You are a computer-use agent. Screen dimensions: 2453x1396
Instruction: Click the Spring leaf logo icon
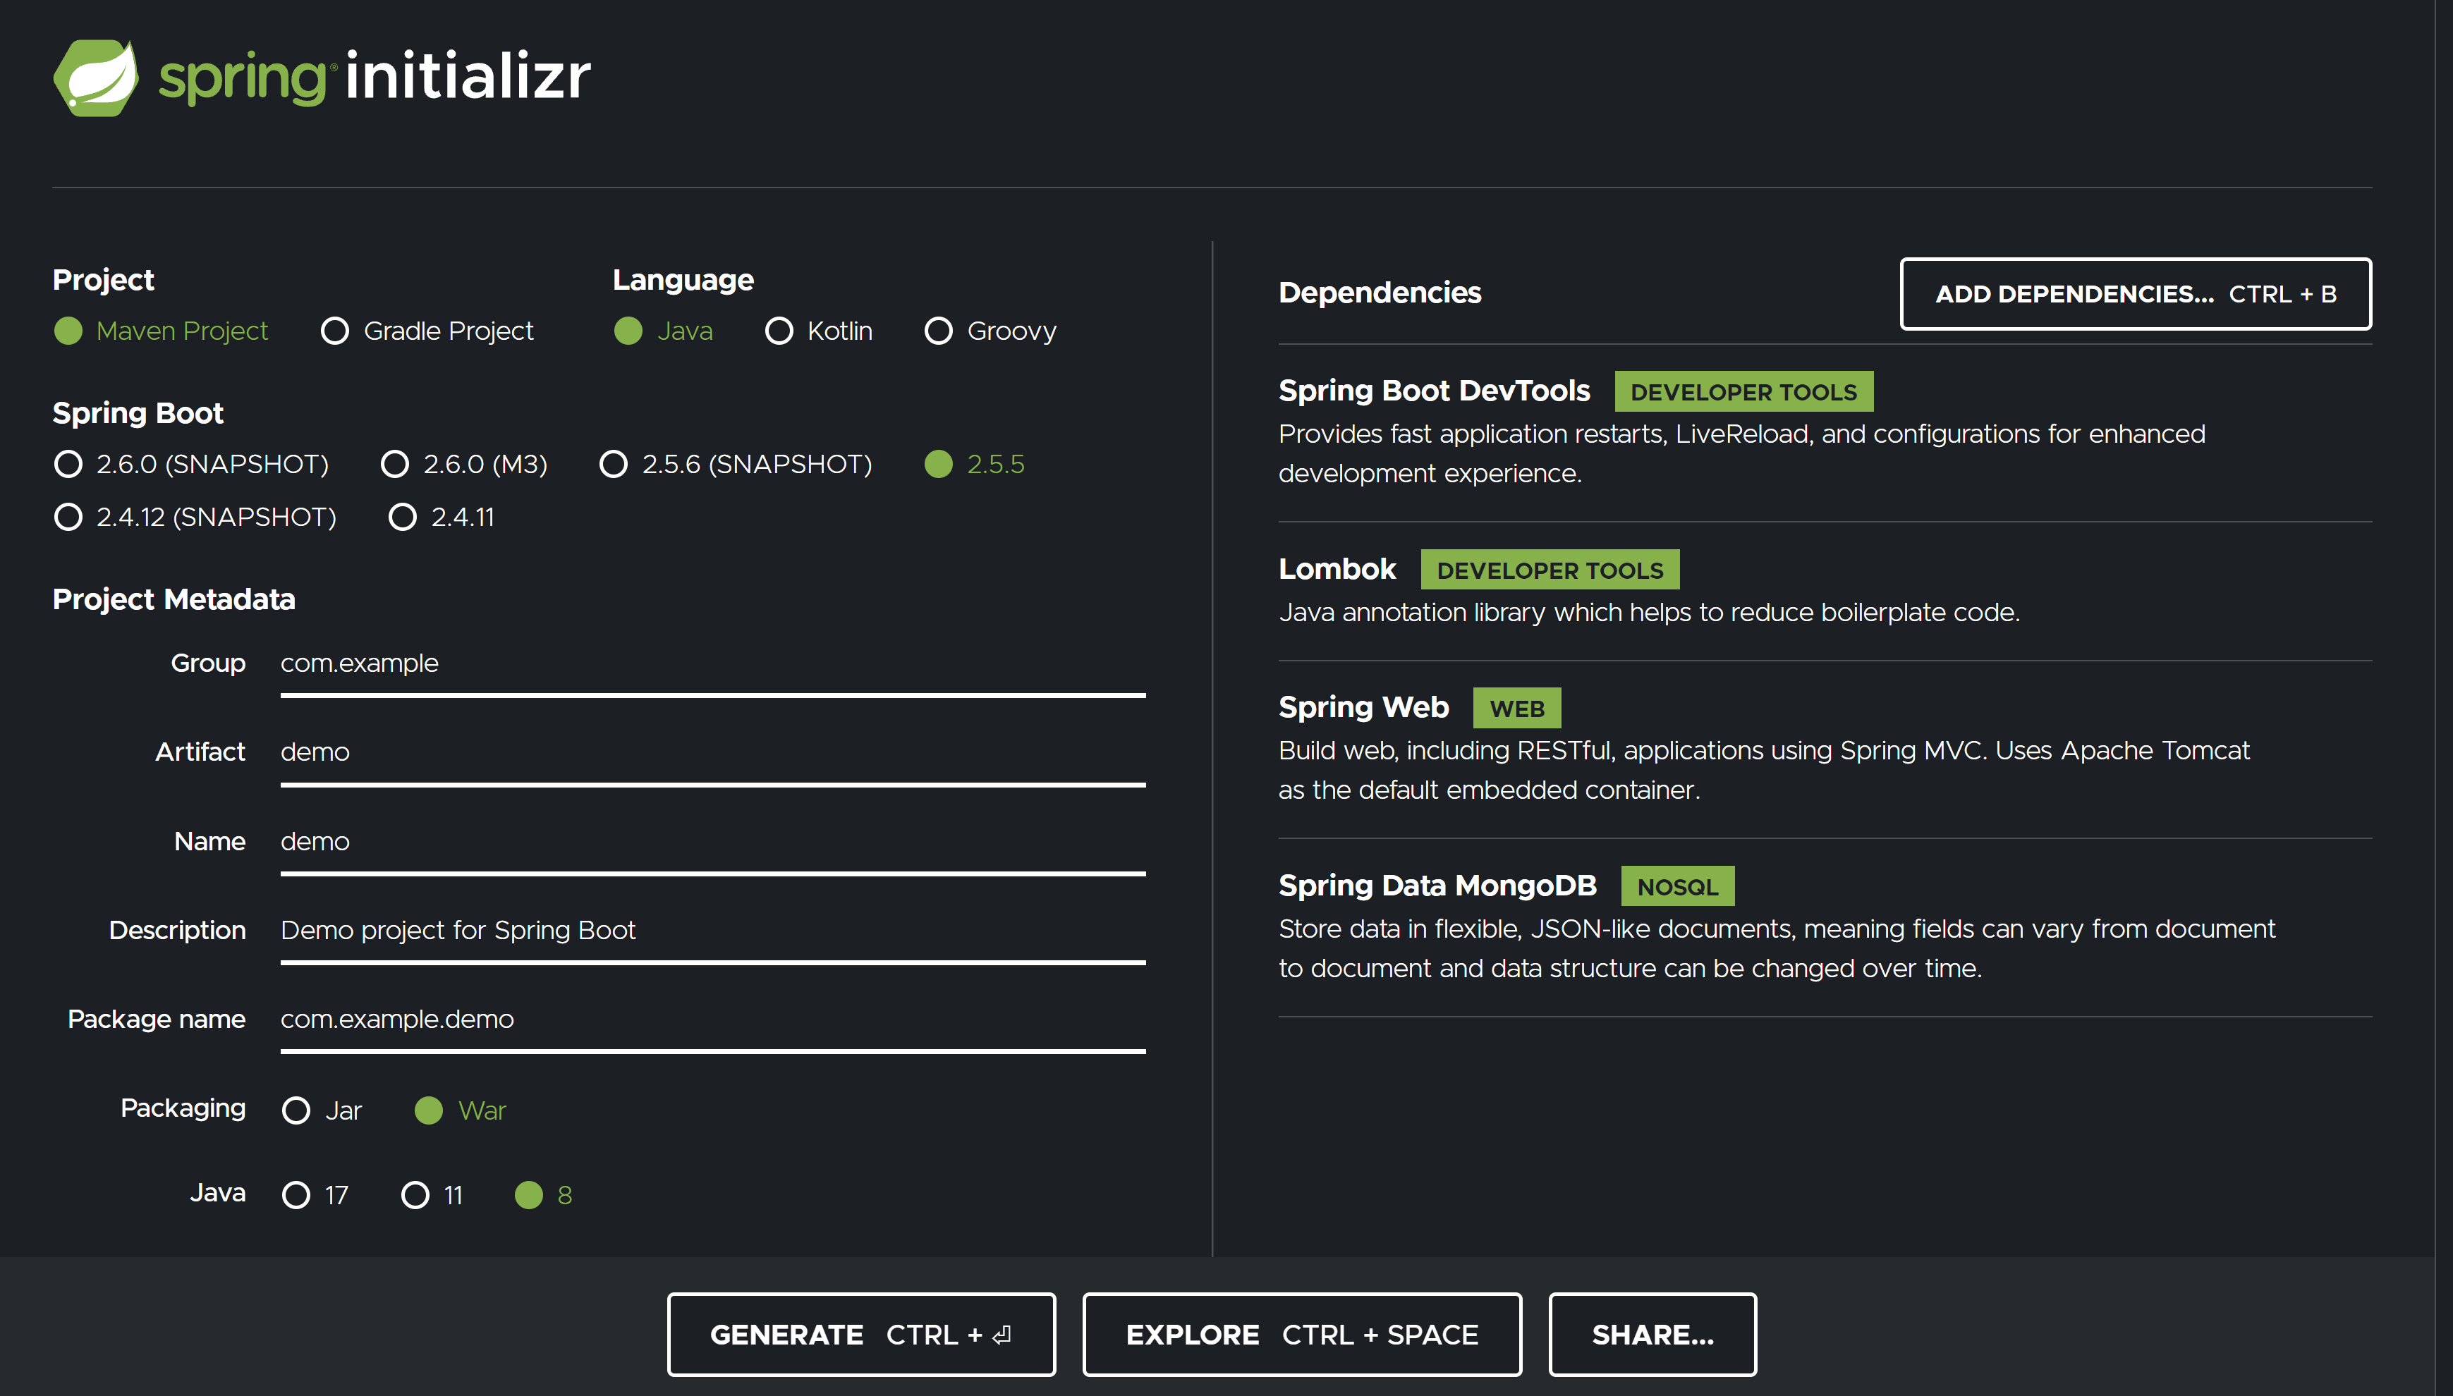tap(96, 78)
